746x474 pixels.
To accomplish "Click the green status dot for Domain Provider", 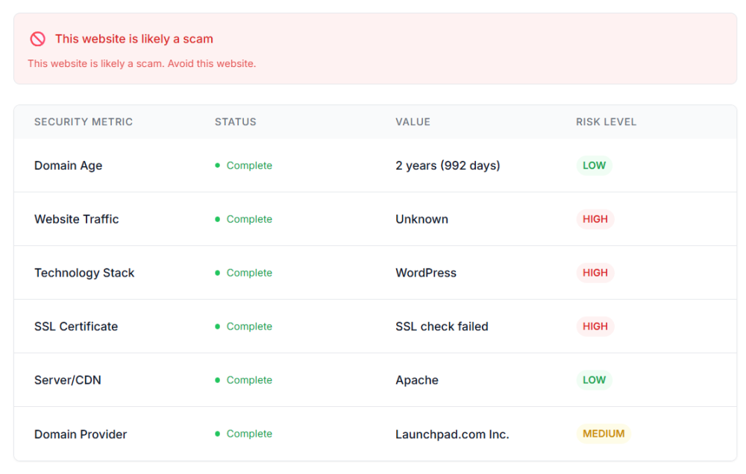I will click(218, 434).
